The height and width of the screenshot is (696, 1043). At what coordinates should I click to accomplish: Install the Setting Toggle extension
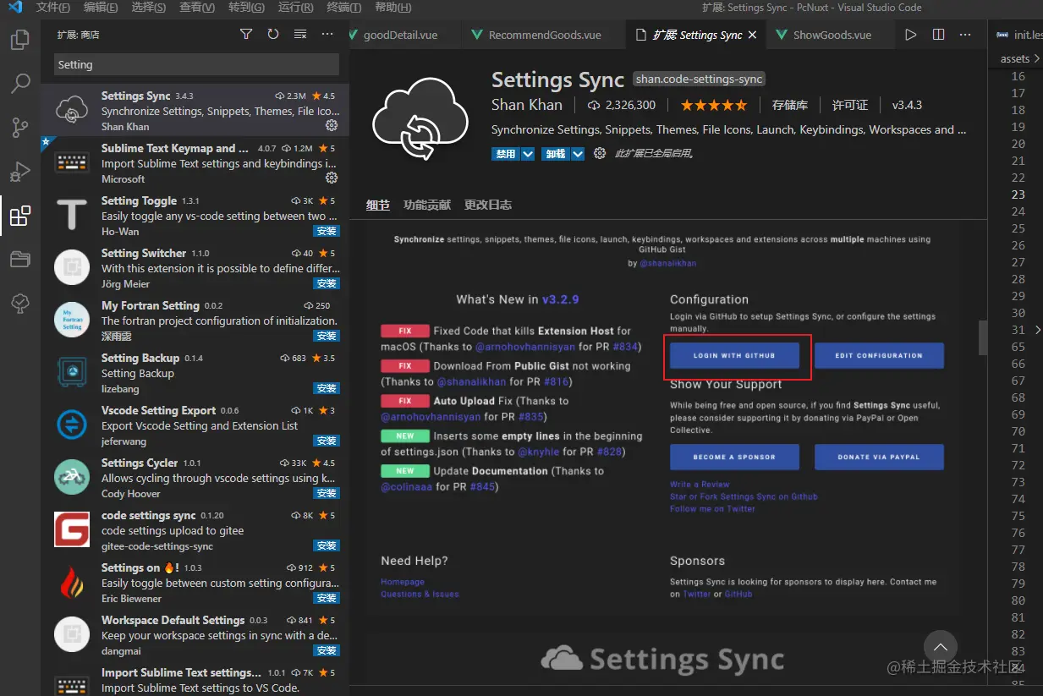coord(327,231)
